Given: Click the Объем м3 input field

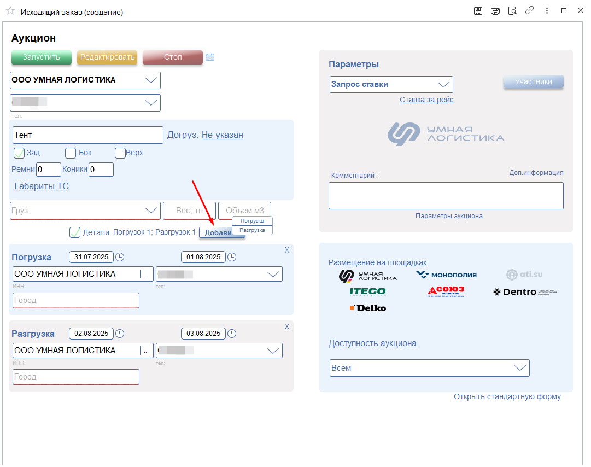Looking at the screenshot, I should coord(244,209).
